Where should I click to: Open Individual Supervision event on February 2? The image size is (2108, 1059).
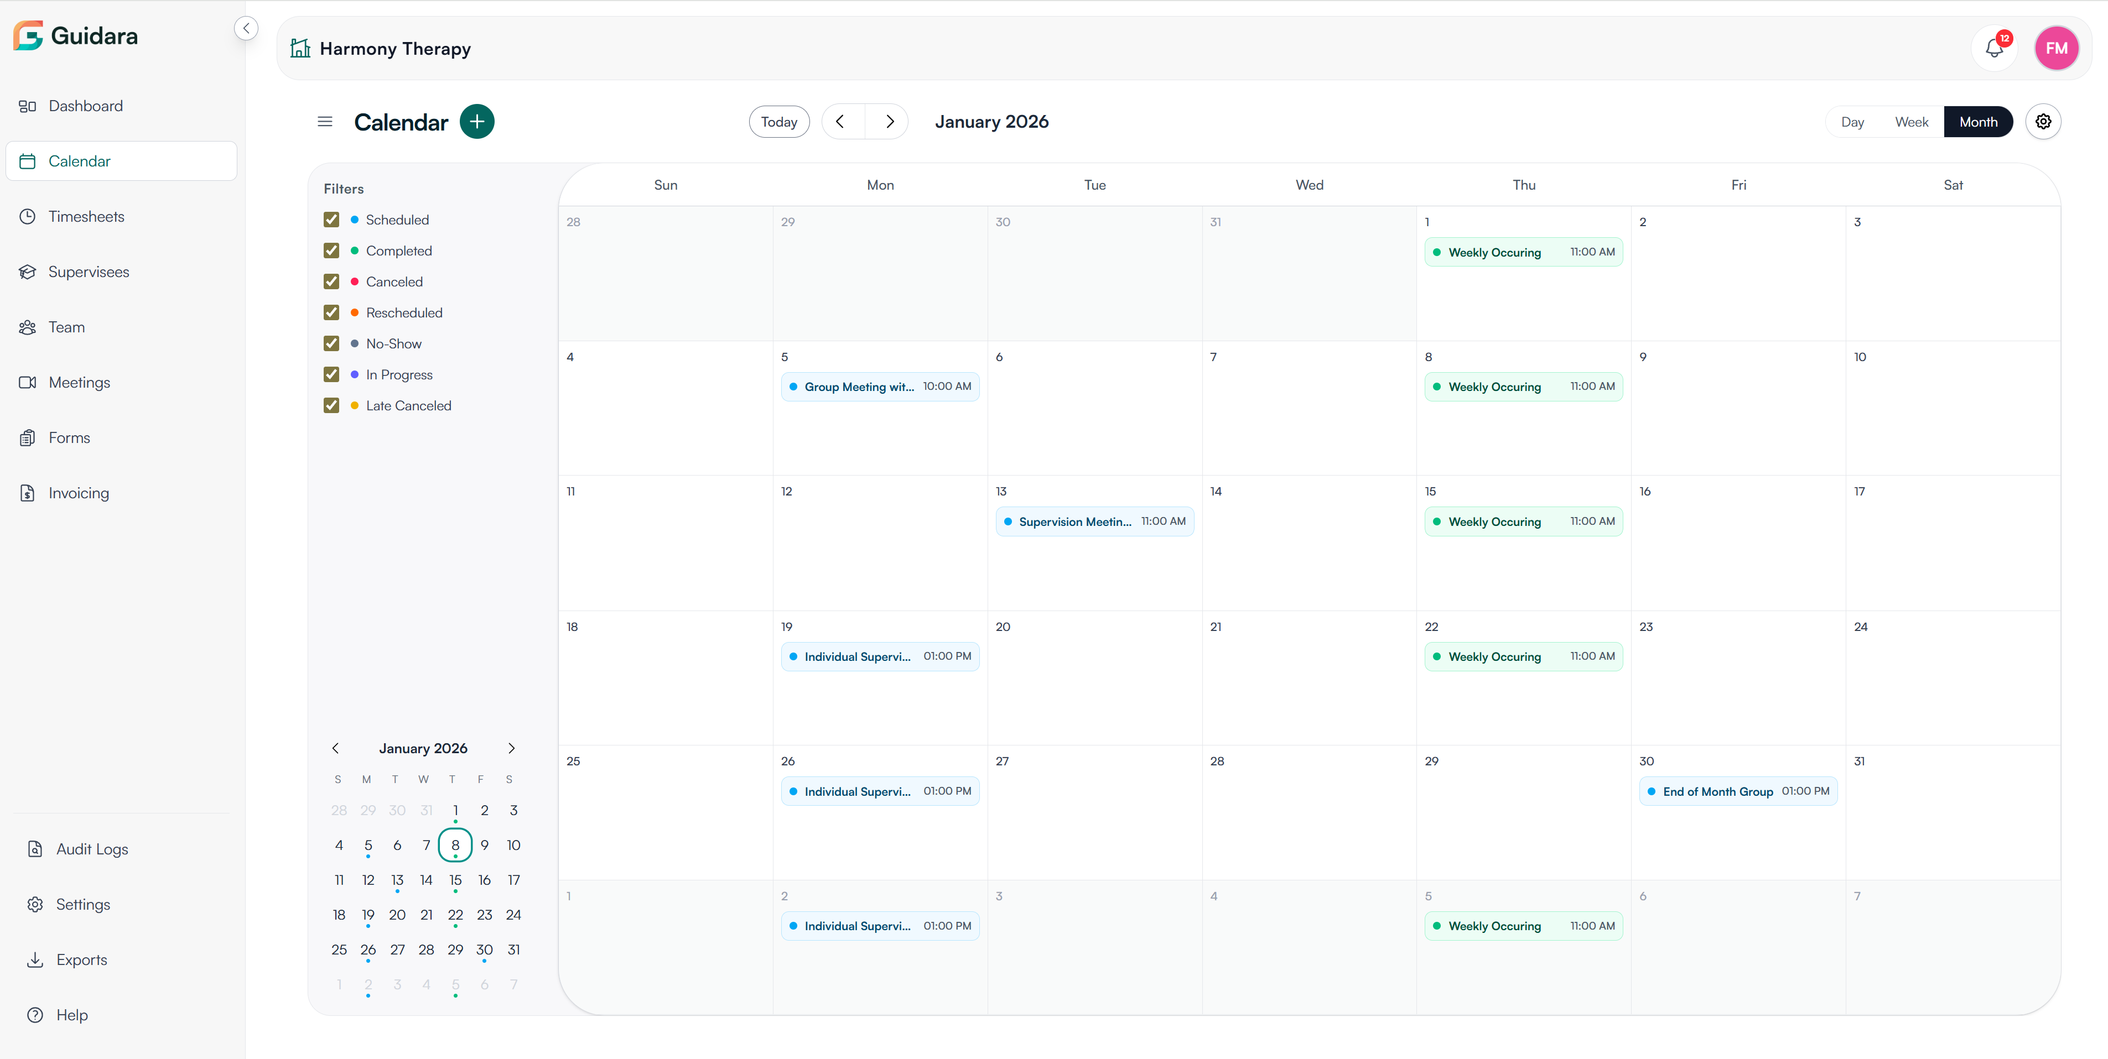880,926
